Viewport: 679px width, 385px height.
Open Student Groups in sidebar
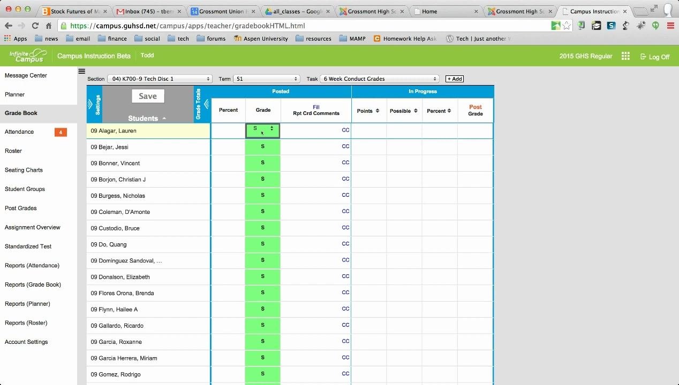tap(25, 189)
